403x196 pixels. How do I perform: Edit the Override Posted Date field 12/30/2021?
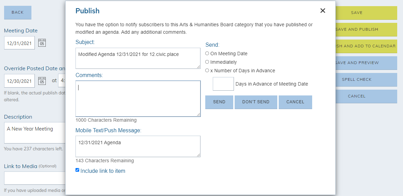click(x=19, y=81)
